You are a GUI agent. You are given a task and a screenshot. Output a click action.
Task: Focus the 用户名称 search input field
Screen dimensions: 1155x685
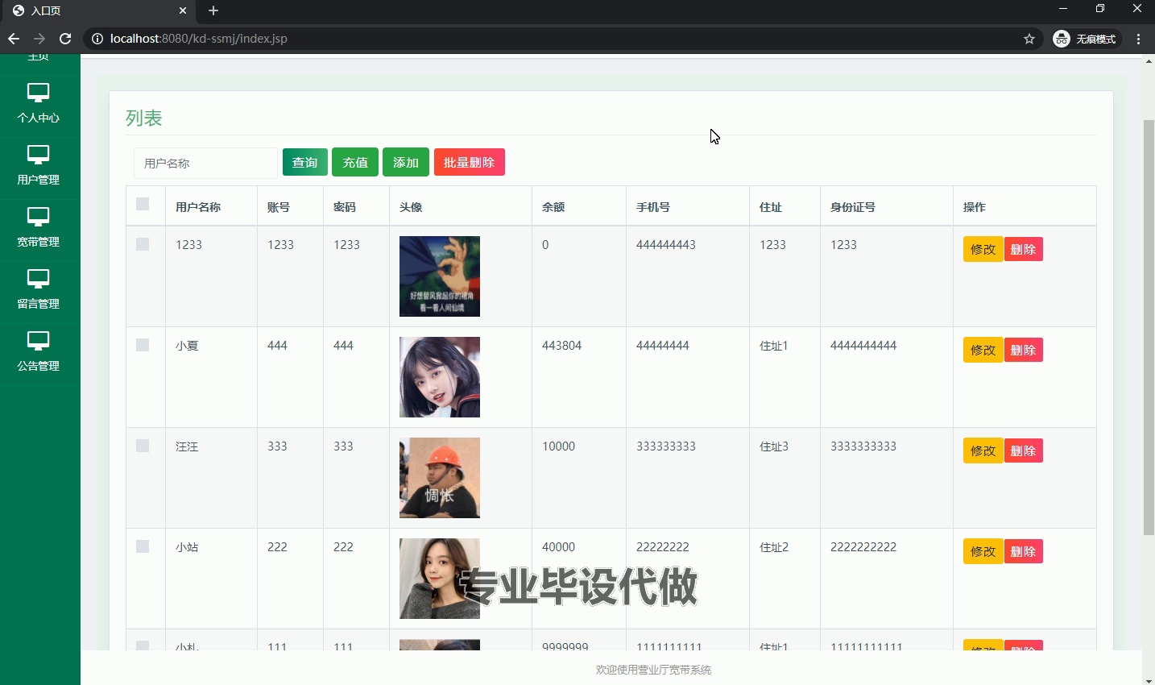coord(205,163)
